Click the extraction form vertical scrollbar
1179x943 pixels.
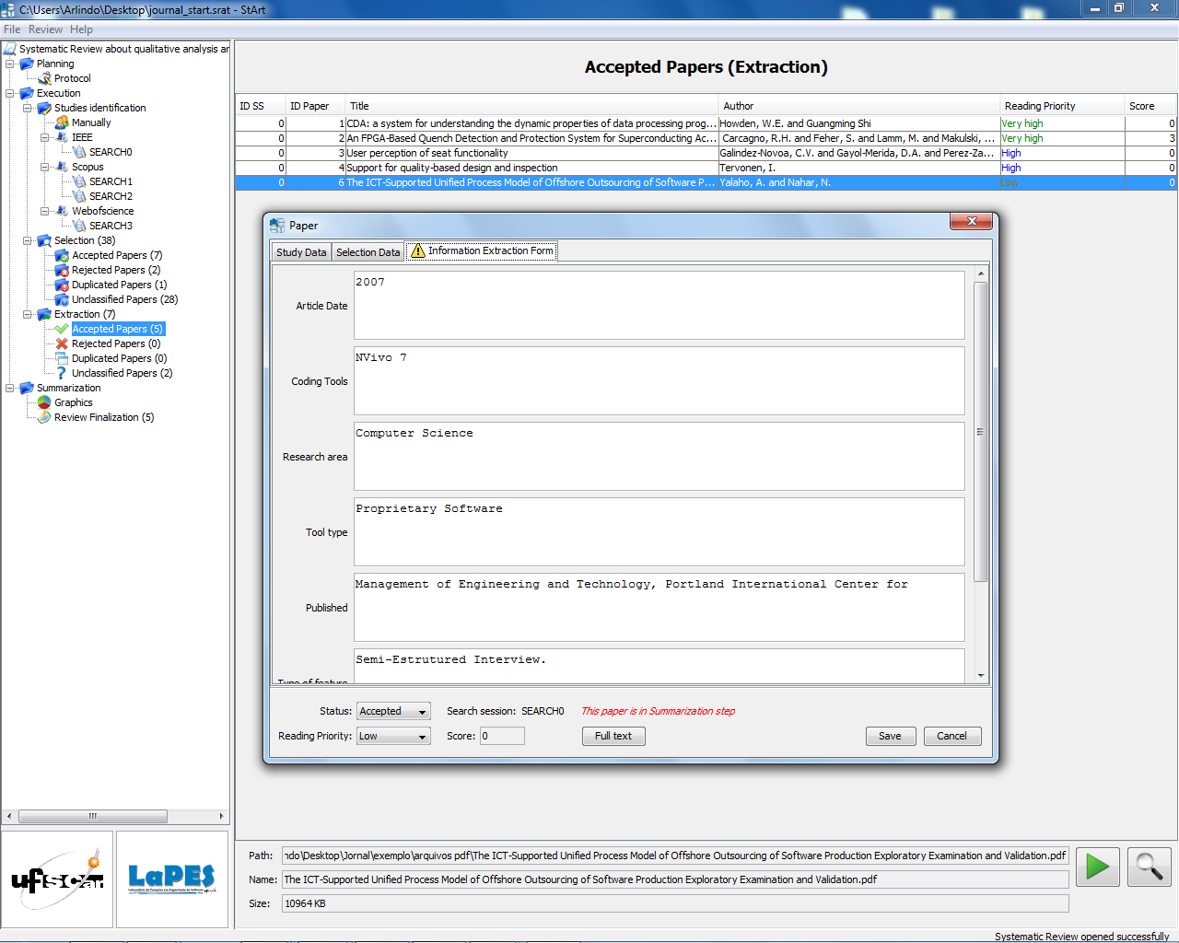coord(981,433)
